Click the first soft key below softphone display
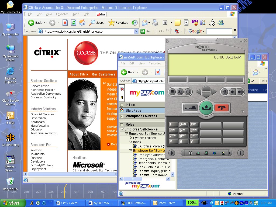The width and height of the screenshot is (276, 207). point(177,80)
